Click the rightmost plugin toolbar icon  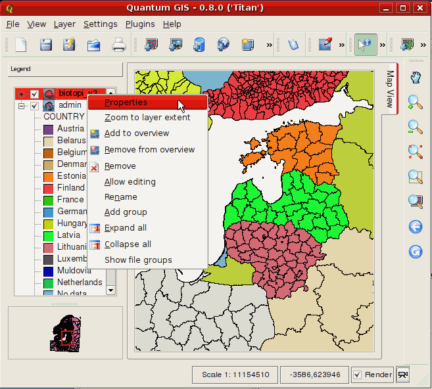(x=408, y=45)
